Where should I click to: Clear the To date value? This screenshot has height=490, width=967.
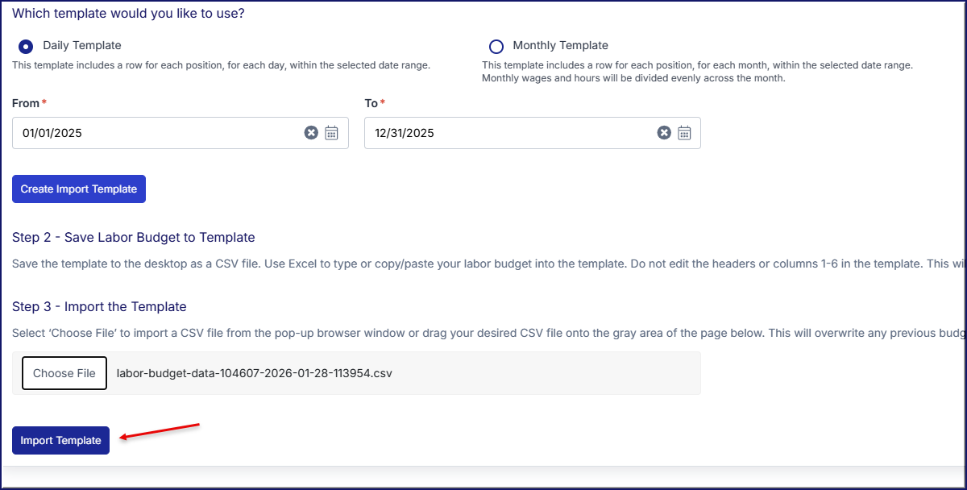(x=664, y=133)
